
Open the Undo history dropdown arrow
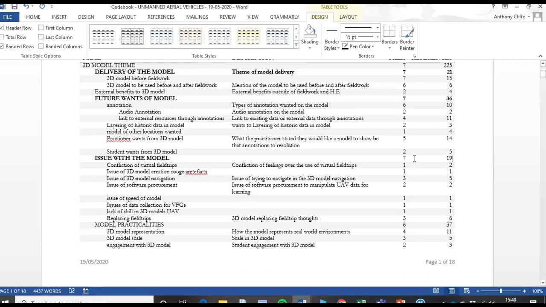click(33, 7)
